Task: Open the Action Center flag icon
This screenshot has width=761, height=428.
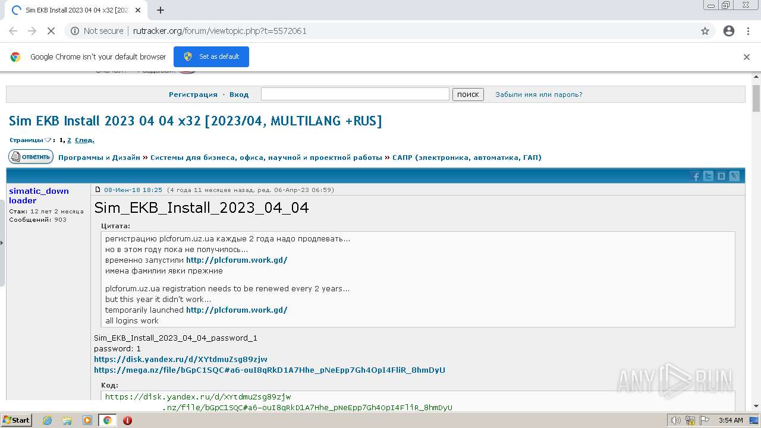Action: (704, 420)
